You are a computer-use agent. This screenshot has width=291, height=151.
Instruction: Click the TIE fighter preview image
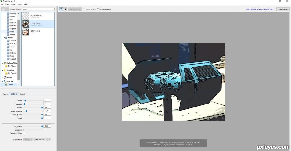click(173, 82)
